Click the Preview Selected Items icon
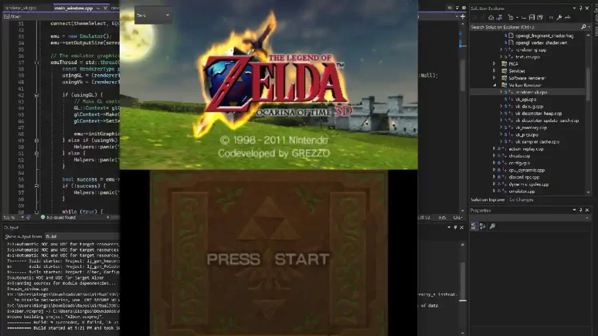598x336 pixels. tap(568, 17)
